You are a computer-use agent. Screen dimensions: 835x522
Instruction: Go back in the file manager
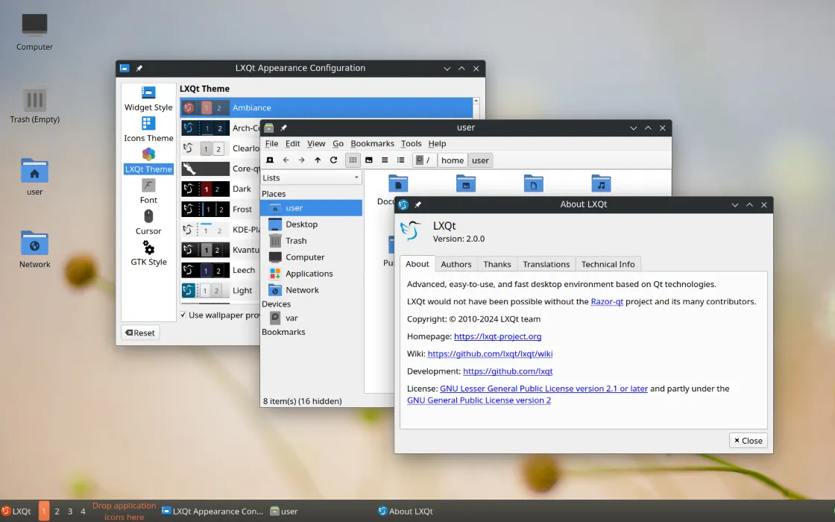(286, 160)
